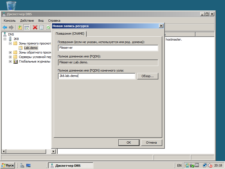Click the Up one level folder icon

20,27
